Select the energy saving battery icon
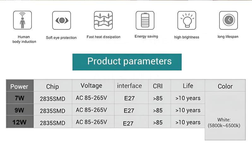252x148 pixels. click(145, 20)
